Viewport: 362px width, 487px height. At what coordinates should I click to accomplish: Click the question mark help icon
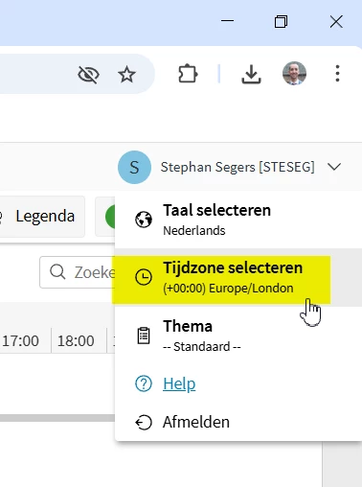(x=144, y=383)
